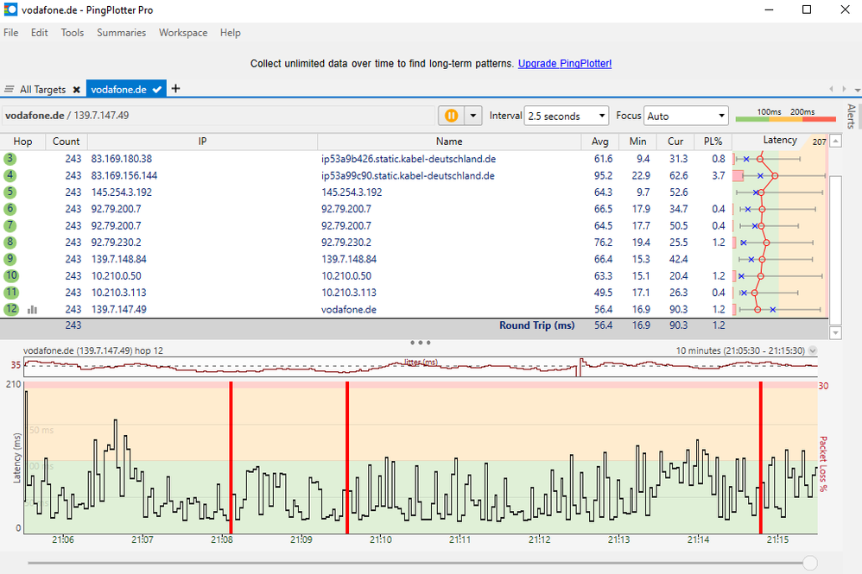The width and height of the screenshot is (862, 574).
Task: Click the Min column header
Action: (x=637, y=142)
